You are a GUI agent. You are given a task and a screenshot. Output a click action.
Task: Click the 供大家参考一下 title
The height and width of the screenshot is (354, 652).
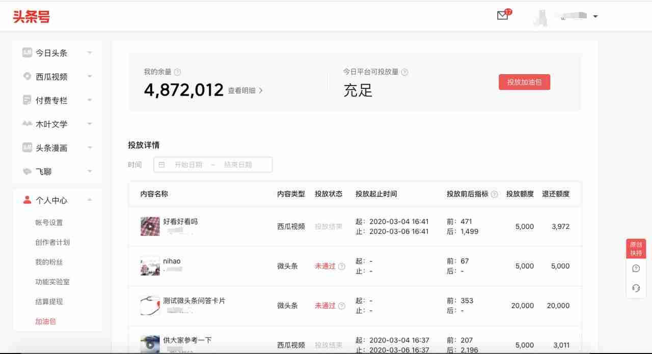coord(187,340)
